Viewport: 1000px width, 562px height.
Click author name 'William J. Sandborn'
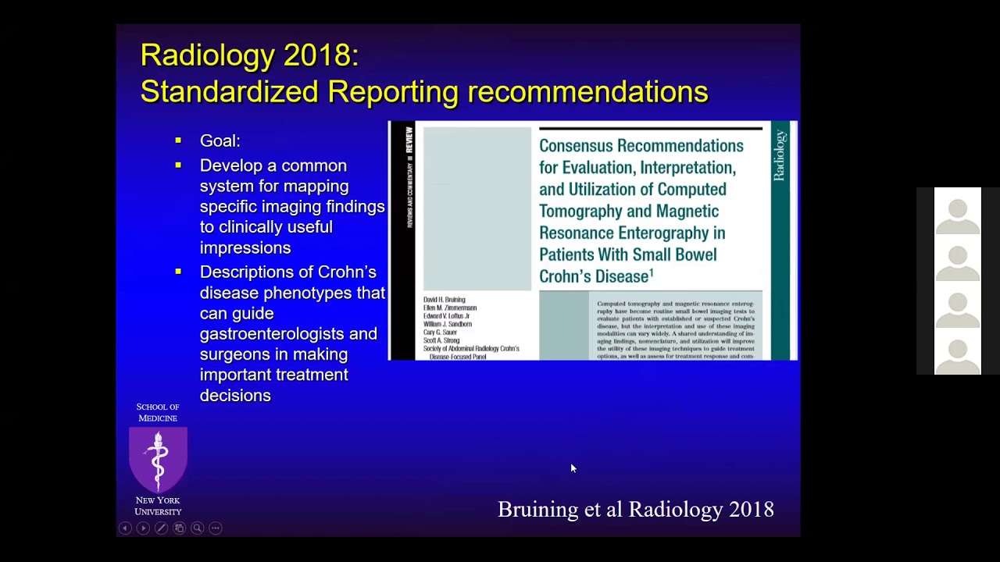(447, 324)
